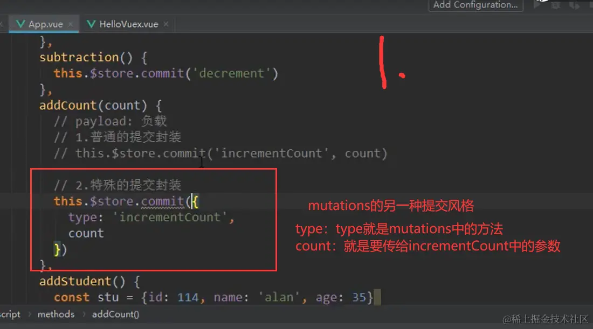Click the subtraction() method name
Screen dimensions: 593x329
[86, 58]
